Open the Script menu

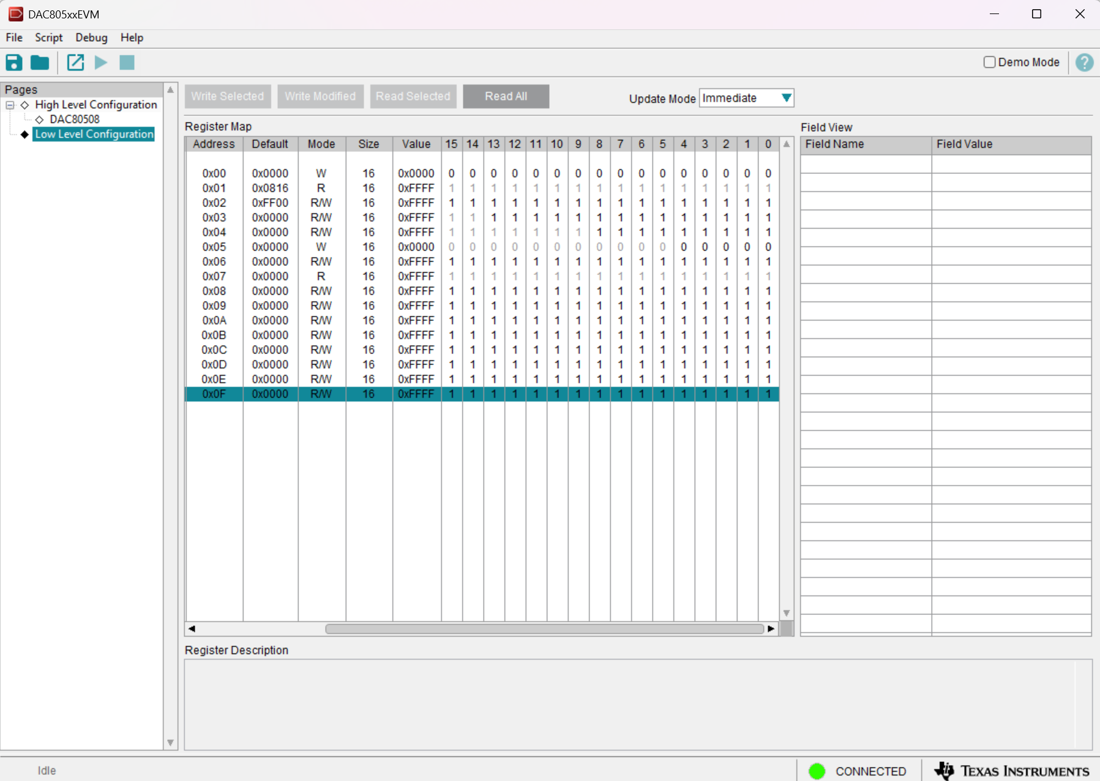49,37
